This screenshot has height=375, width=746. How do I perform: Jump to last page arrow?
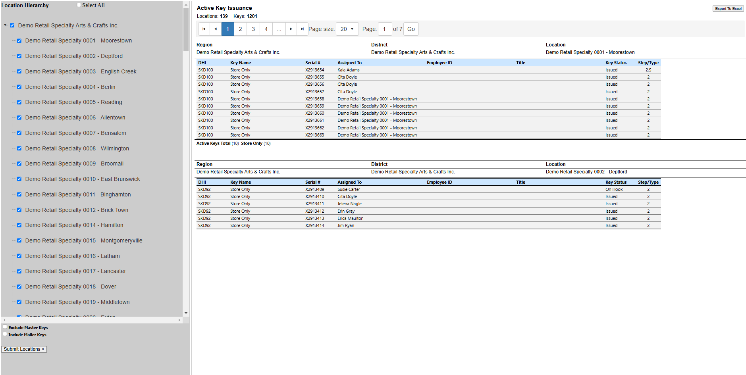point(303,29)
